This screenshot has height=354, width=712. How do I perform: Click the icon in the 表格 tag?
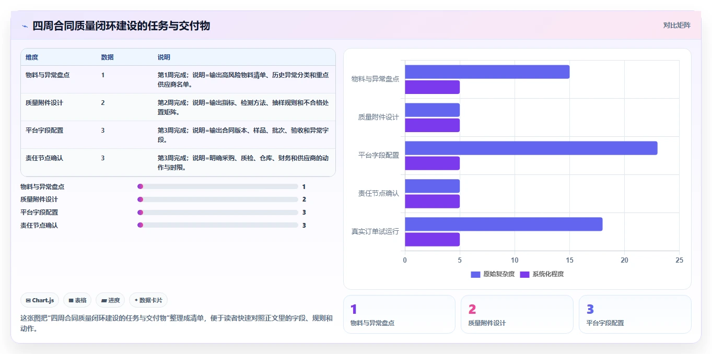click(71, 300)
